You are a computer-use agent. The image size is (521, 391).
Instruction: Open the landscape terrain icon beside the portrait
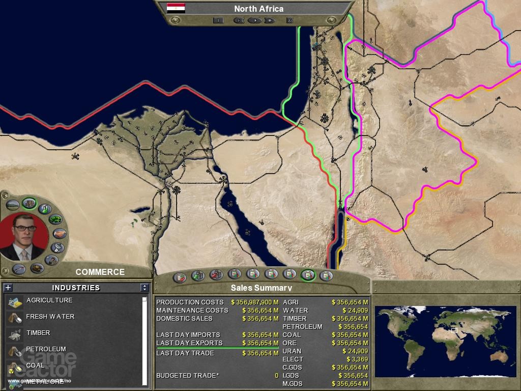13,205
